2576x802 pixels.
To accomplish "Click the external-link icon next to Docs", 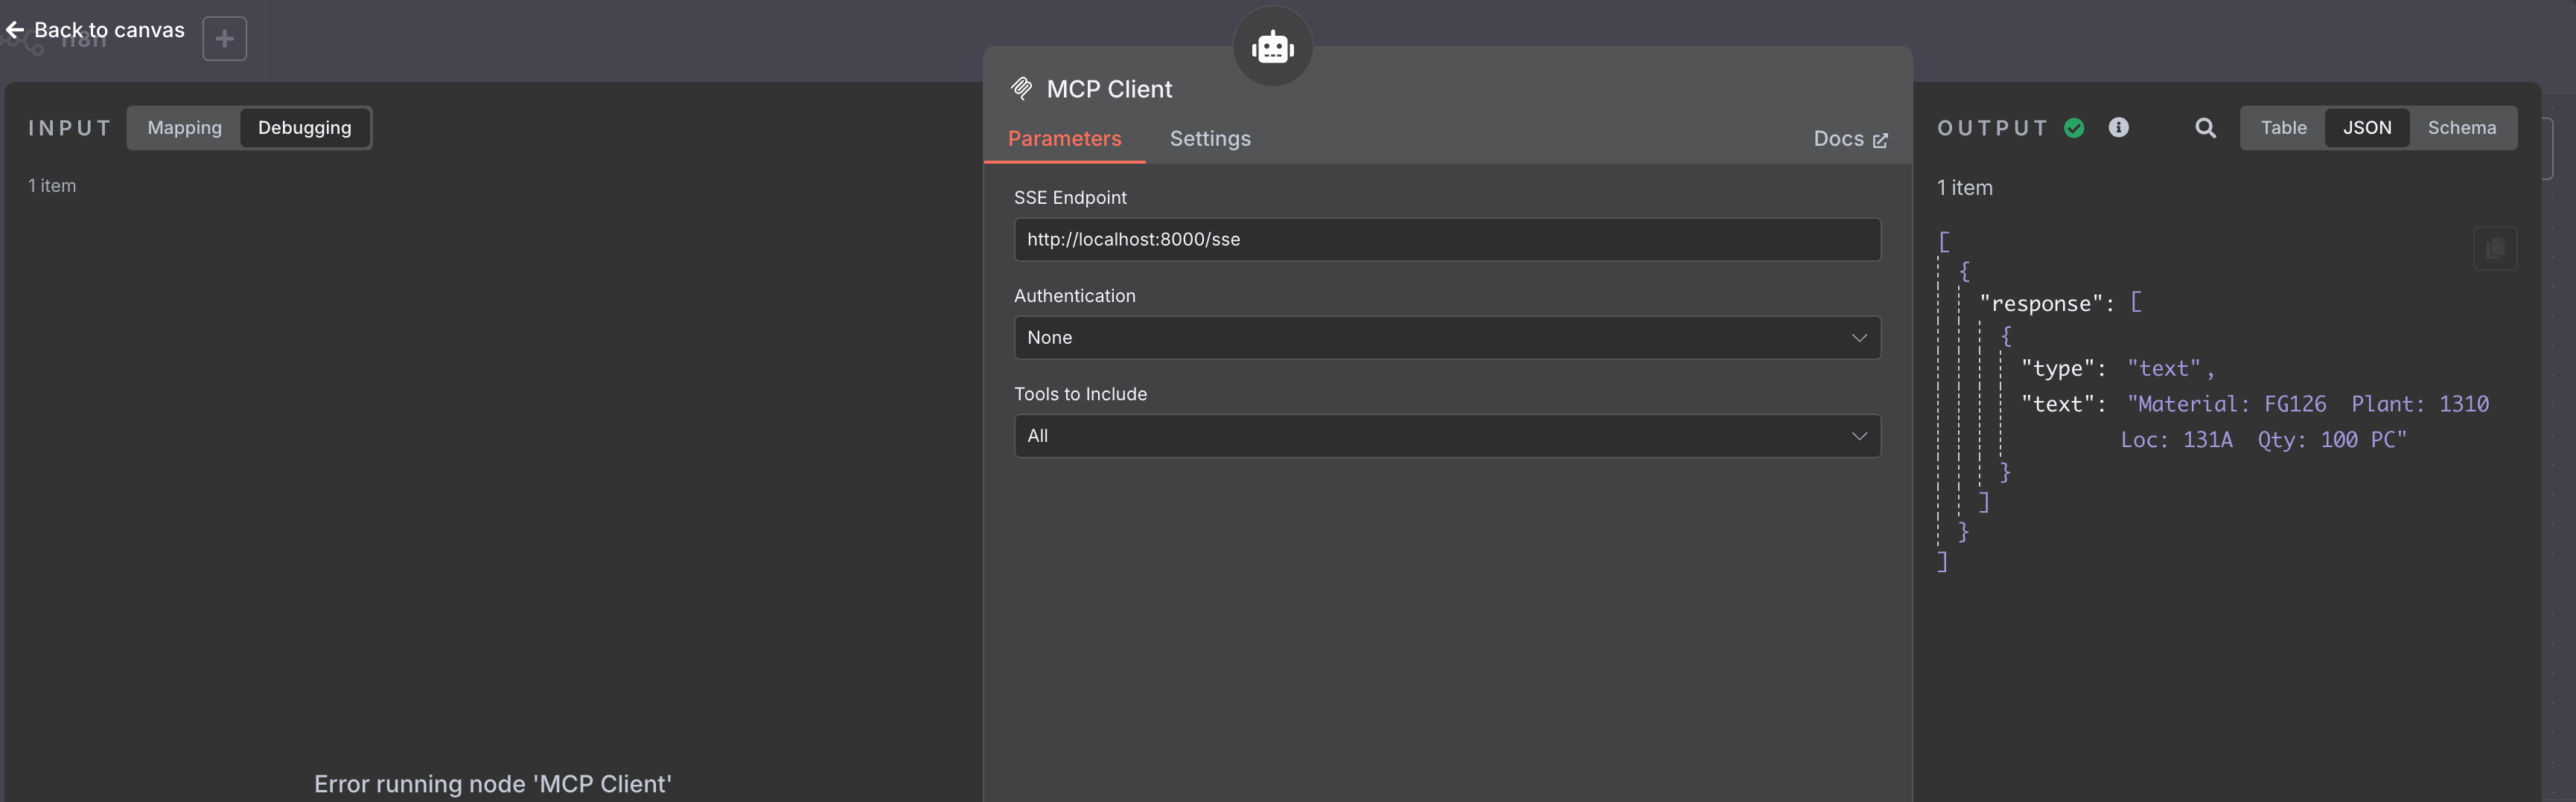I will (1881, 140).
